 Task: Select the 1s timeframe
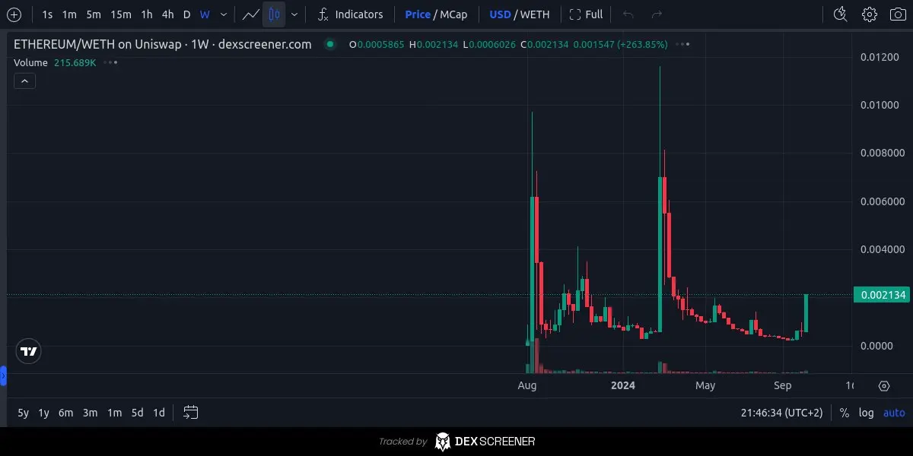coord(47,14)
